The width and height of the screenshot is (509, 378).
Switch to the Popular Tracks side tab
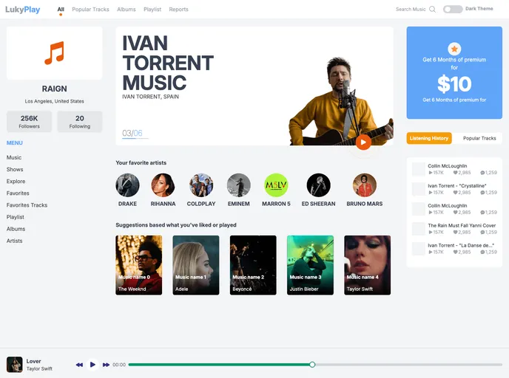[x=479, y=138]
